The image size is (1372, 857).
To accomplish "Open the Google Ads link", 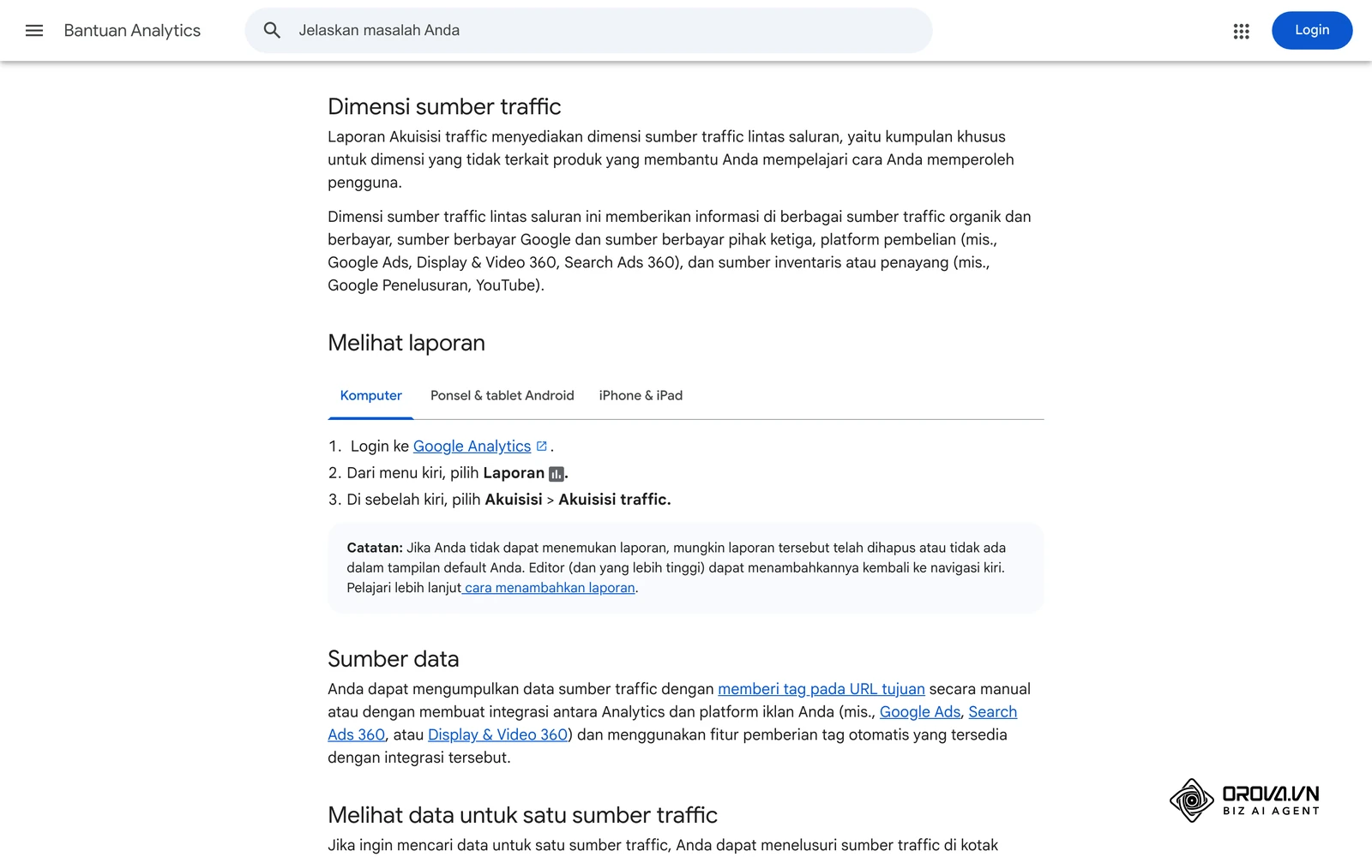I will point(920,712).
